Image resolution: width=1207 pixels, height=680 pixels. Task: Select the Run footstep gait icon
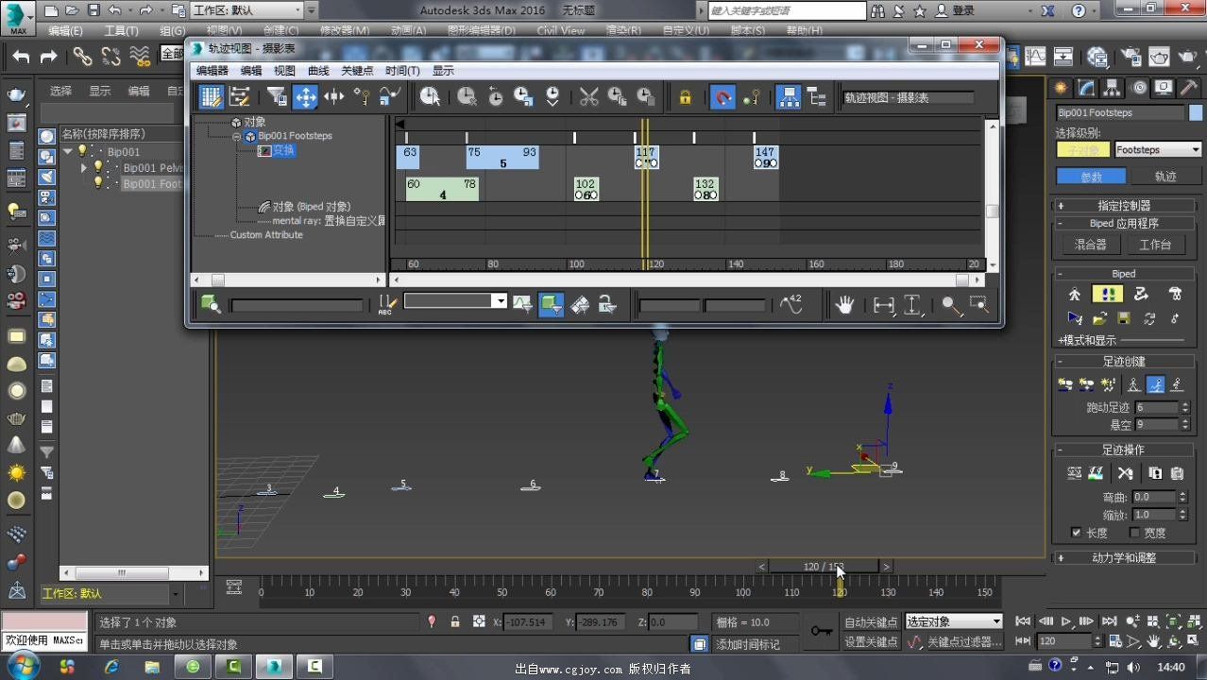coord(1155,384)
